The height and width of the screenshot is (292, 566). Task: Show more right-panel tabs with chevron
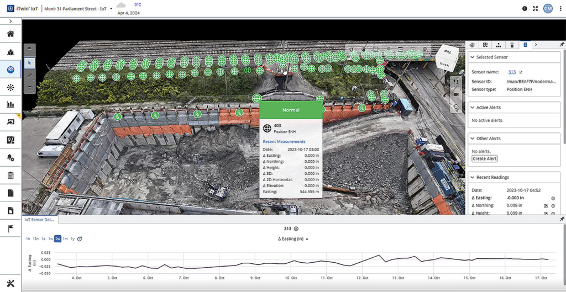(x=536, y=45)
